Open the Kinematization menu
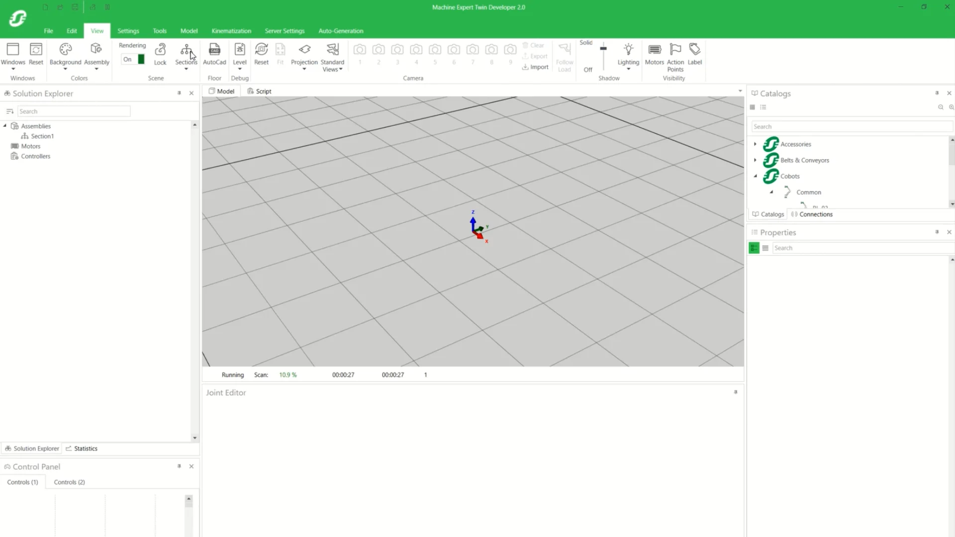Screen dimensions: 955x537 coord(231,31)
